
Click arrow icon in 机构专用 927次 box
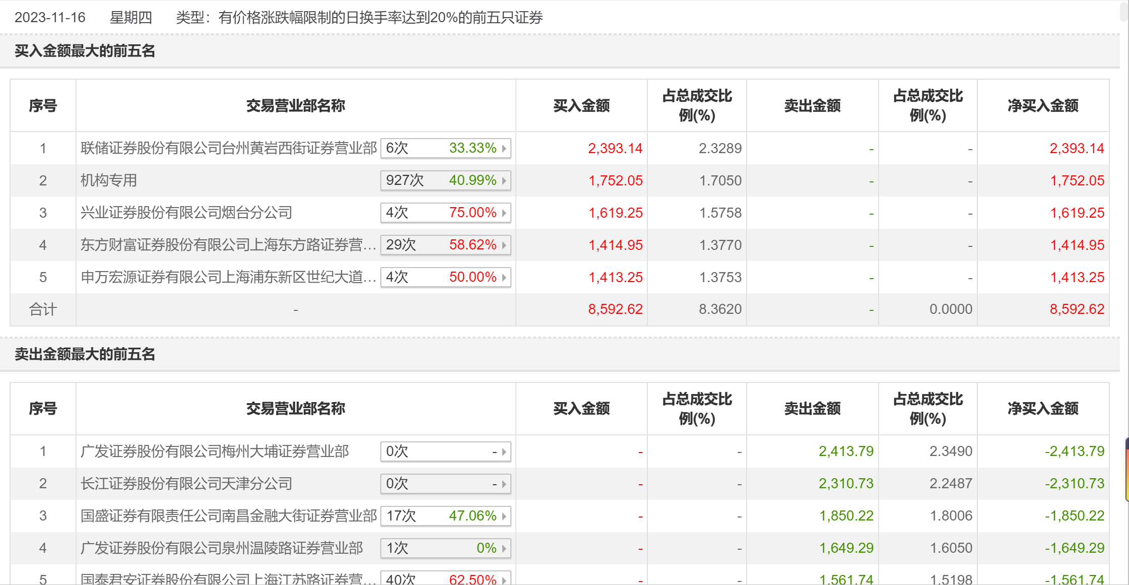[x=504, y=181]
